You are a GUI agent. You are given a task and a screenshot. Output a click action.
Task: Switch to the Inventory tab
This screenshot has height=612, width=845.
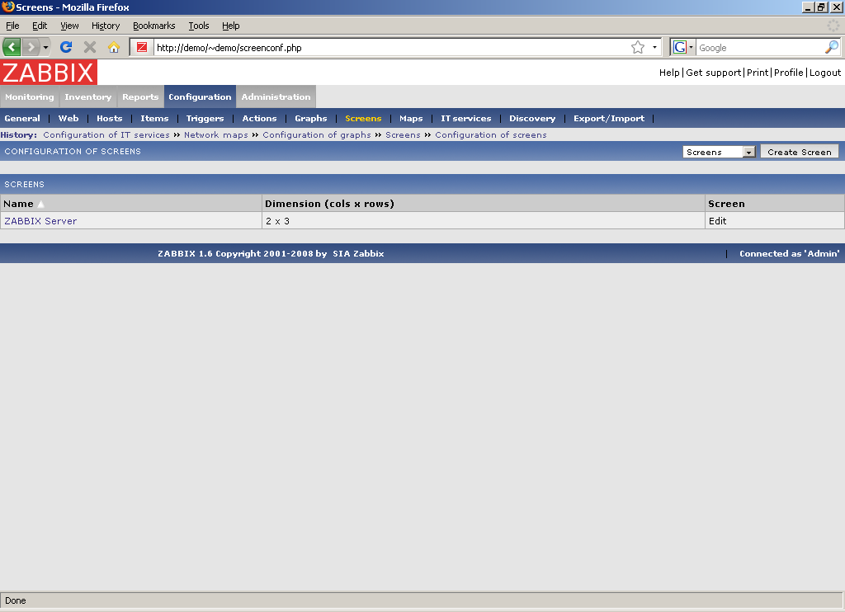coord(87,97)
